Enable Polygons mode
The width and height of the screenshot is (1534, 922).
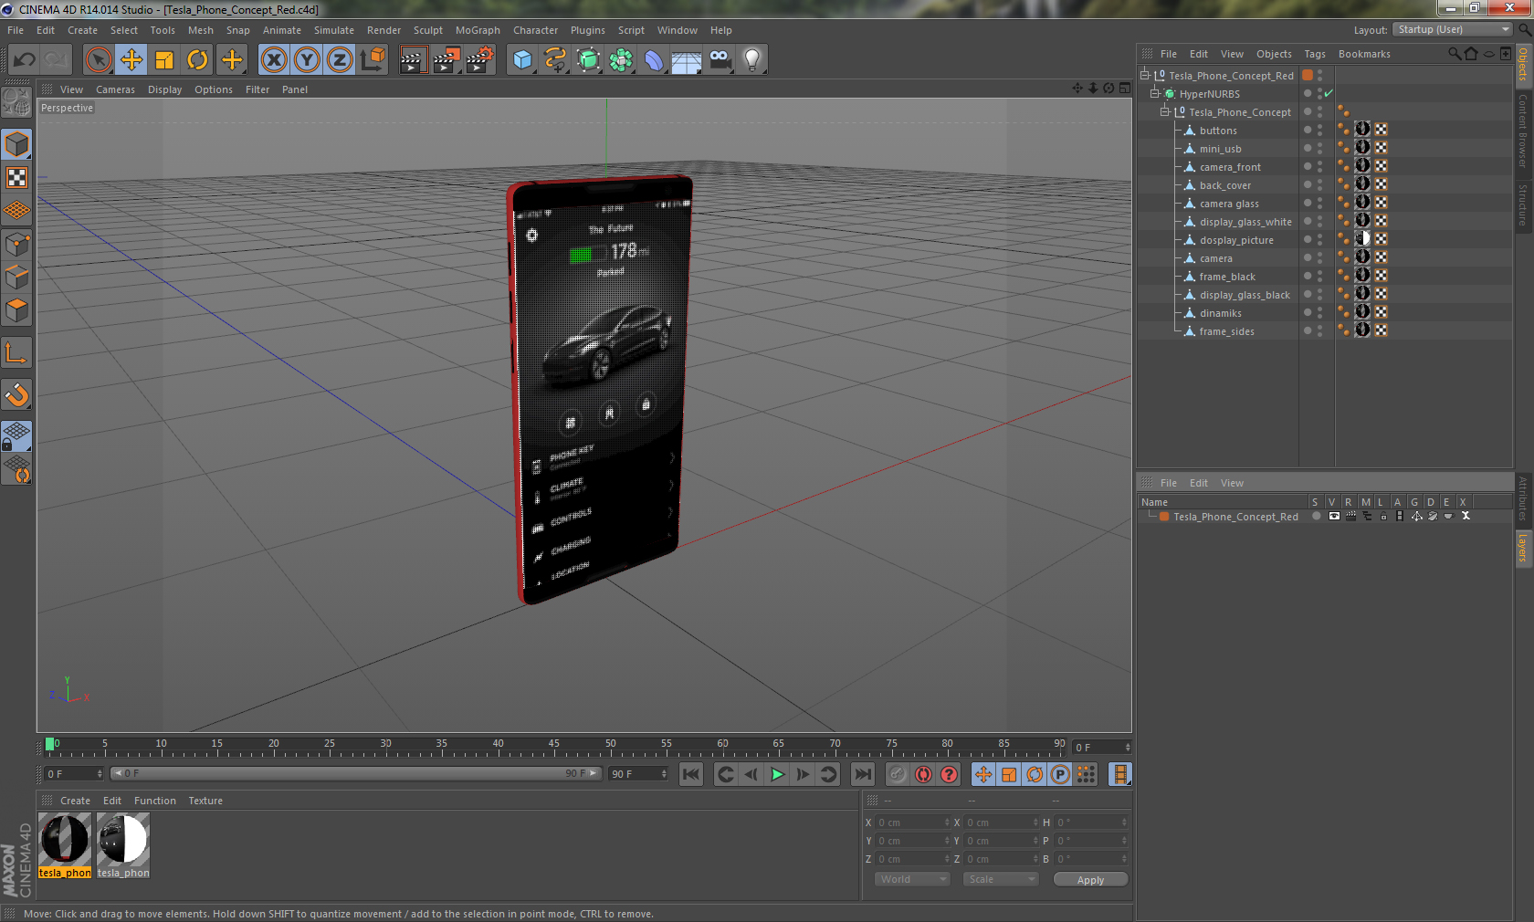pos(16,310)
